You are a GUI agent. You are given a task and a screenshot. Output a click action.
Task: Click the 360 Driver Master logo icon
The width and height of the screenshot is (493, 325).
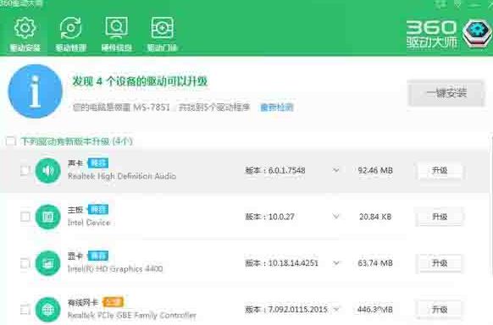click(x=477, y=33)
